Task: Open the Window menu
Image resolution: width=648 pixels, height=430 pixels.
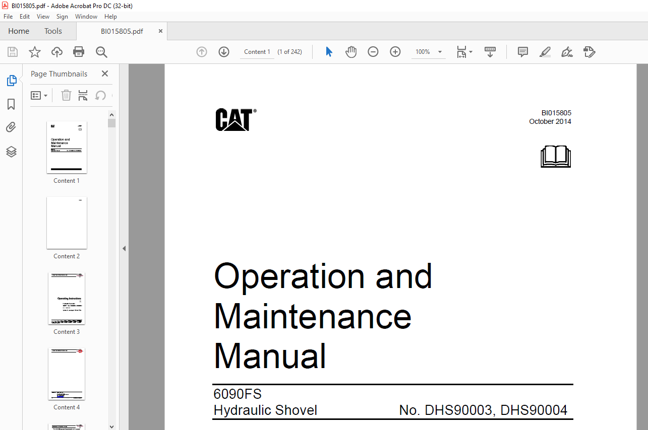Action: (x=86, y=17)
